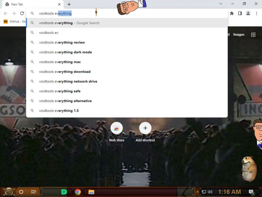Click the browser Back arrow
Image resolution: width=262 pixels, height=197 pixels.
coord(6,13)
